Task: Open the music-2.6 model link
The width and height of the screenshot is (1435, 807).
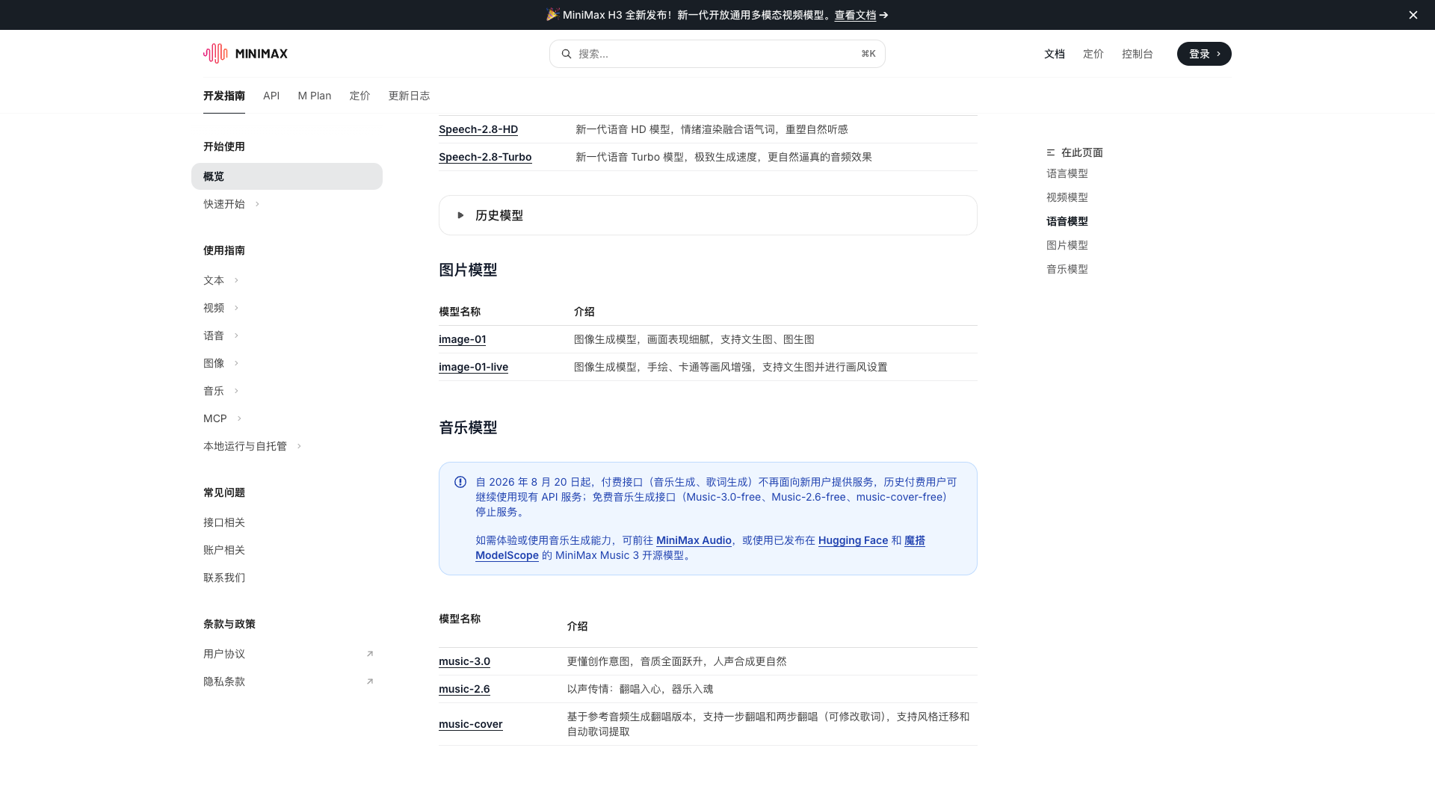Action: pyautogui.click(x=464, y=689)
